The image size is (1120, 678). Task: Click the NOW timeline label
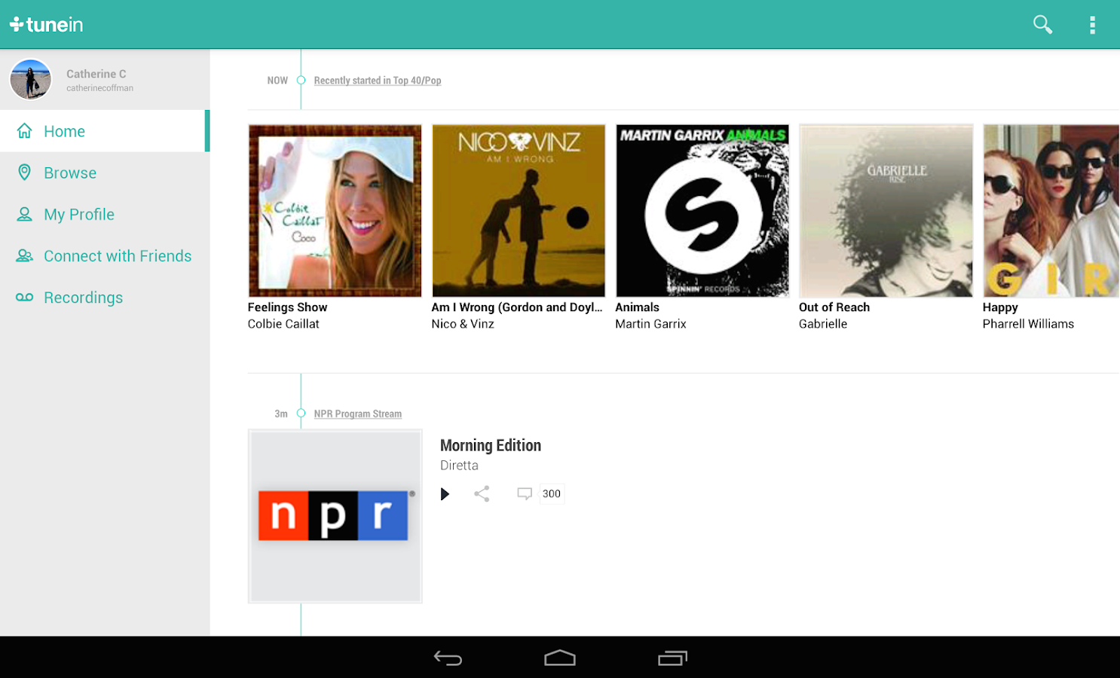click(277, 81)
